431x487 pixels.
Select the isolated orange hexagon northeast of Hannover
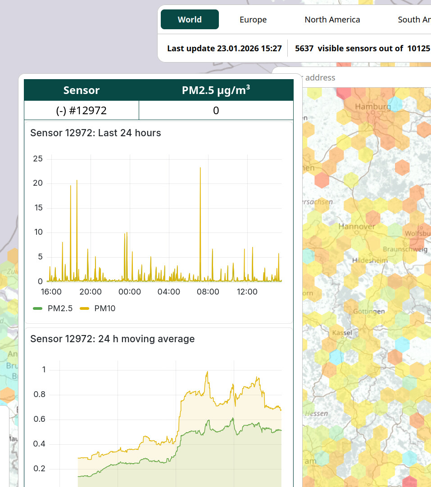pyautogui.click(x=402, y=167)
